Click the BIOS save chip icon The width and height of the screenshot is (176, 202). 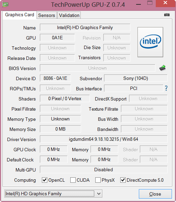162,68
